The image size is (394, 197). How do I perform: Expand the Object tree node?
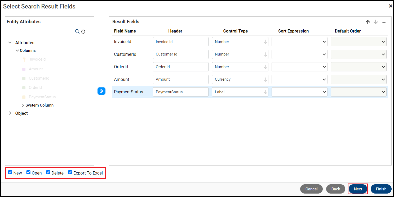point(10,113)
